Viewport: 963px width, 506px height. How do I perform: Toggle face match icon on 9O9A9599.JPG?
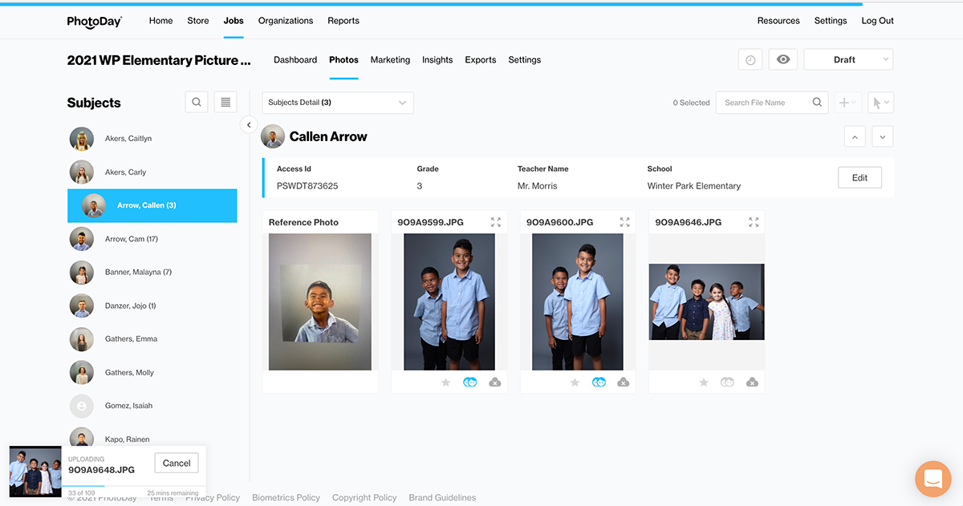pyautogui.click(x=470, y=383)
